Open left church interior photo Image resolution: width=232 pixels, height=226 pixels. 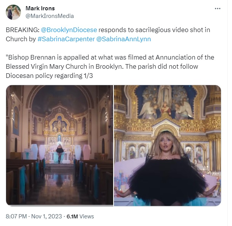coord(60,145)
